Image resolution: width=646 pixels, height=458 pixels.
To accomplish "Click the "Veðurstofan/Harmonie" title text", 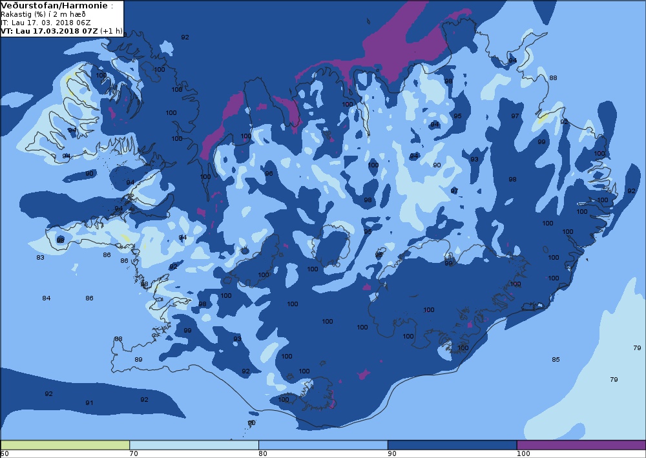I will tap(54, 6).
